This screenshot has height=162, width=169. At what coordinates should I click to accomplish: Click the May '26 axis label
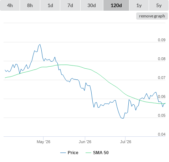[43, 142]
